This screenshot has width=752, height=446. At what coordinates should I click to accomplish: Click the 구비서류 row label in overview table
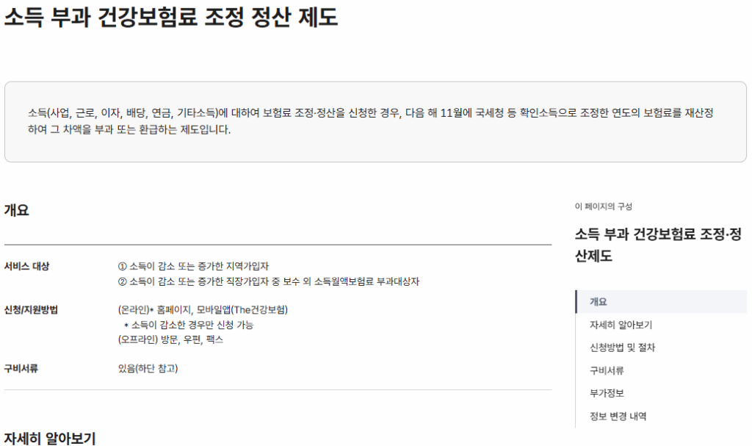pyautogui.click(x=21, y=368)
